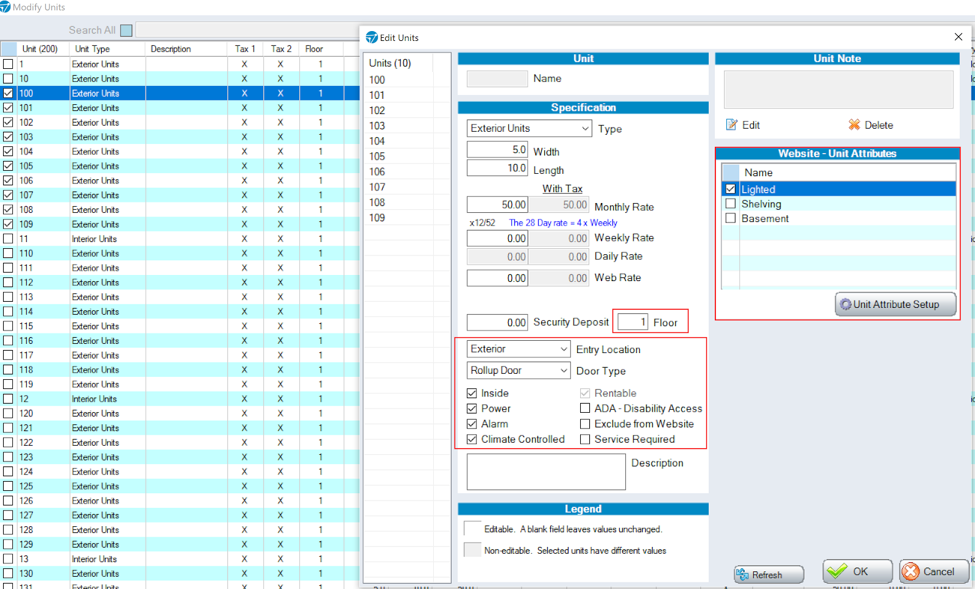This screenshot has height=589, width=975.
Task: Select unit 105 in Units (10) list
Action: click(377, 156)
